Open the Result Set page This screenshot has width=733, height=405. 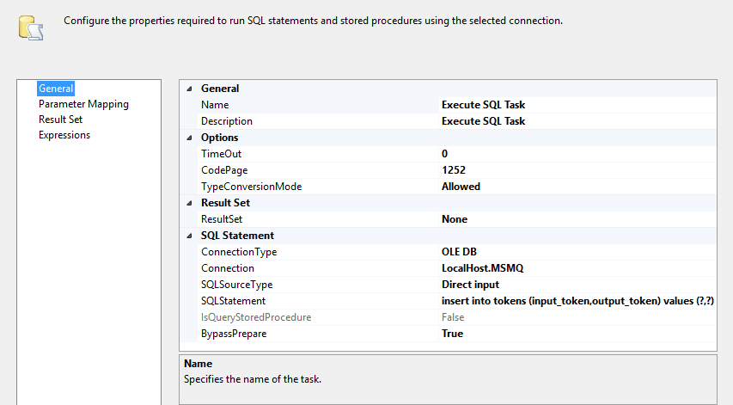(60, 120)
